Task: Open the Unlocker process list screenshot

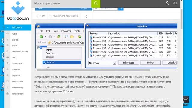Action: pyautogui.click(x=131, y=46)
